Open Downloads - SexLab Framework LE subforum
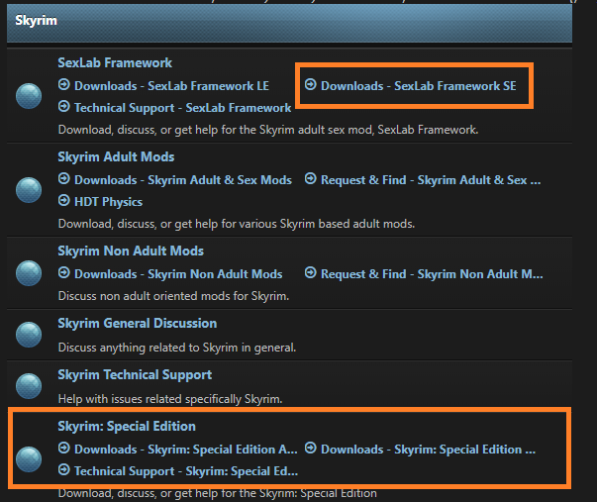Image resolution: width=597 pixels, height=502 pixels. pyautogui.click(x=171, y=86)
